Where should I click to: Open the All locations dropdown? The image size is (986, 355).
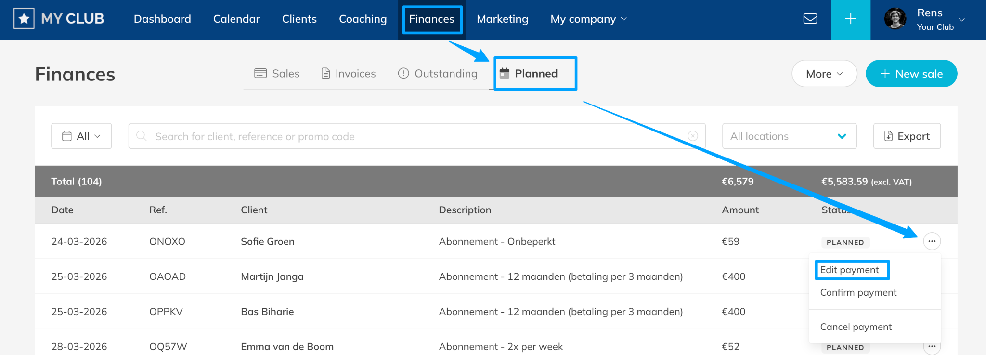(789, 136)
